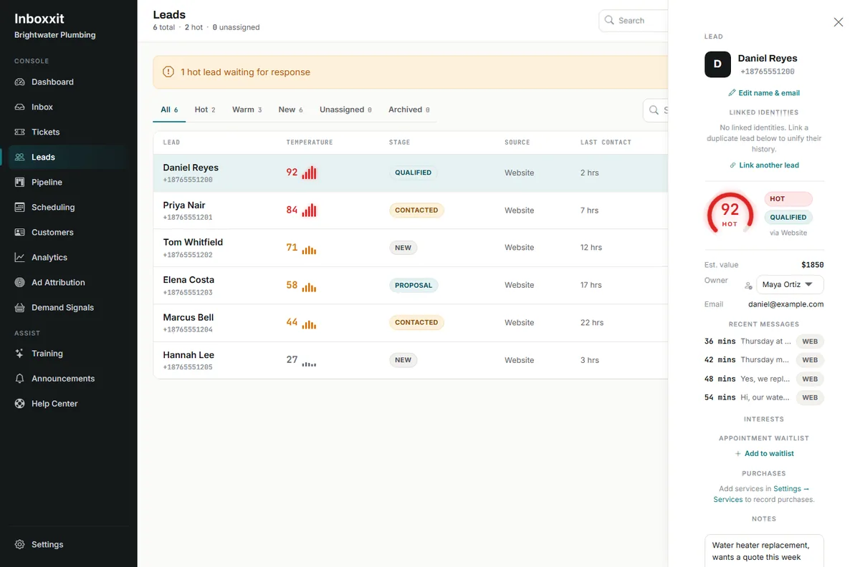The width and height of the screenshot is (860, 567).
Task: Click Edit name & email link
Action: [x=764, y=93]
